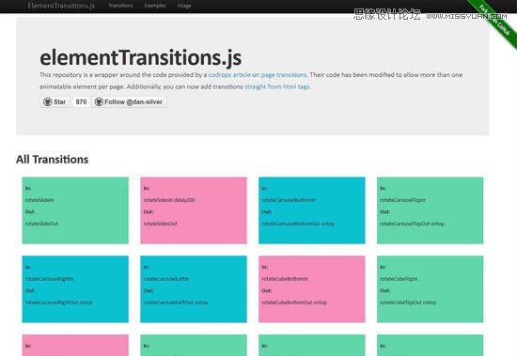Image resolution: width=517 pixels, height=356 pixels.
Task: Click the Follow @dan-silver button
Action: pyautogui.click(x=129, y=101)
